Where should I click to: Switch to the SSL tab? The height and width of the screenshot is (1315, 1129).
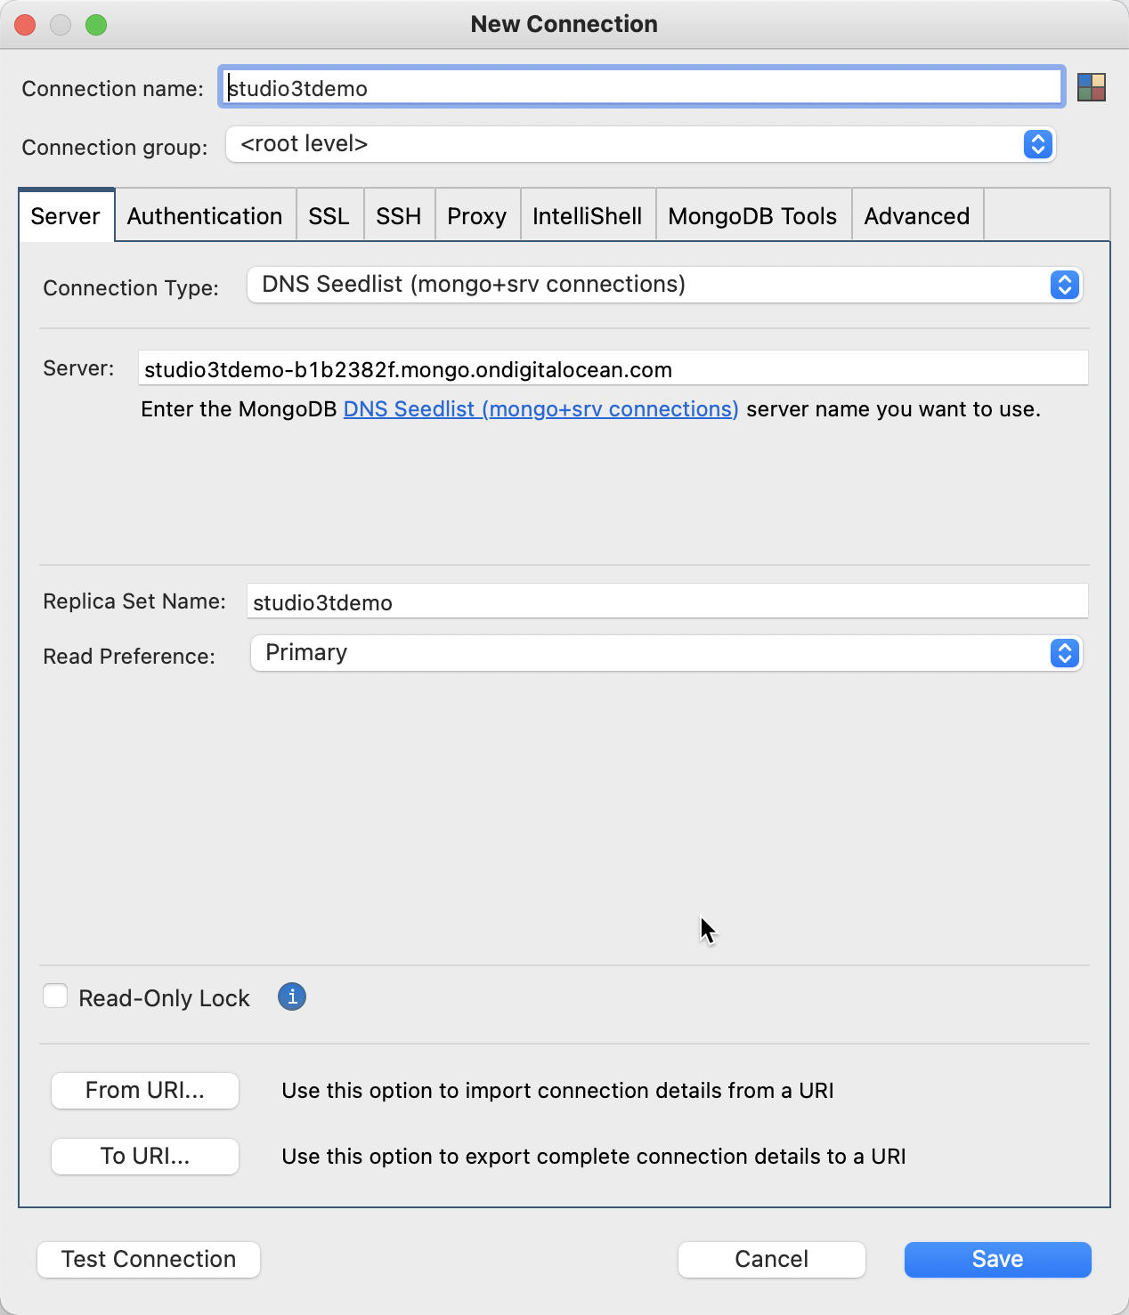pos(329,215)
